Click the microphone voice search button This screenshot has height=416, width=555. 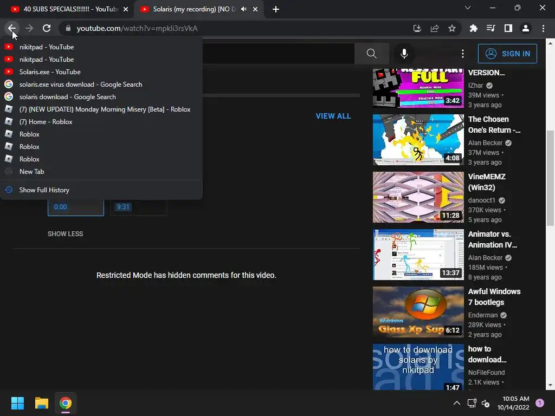[404, 54]
